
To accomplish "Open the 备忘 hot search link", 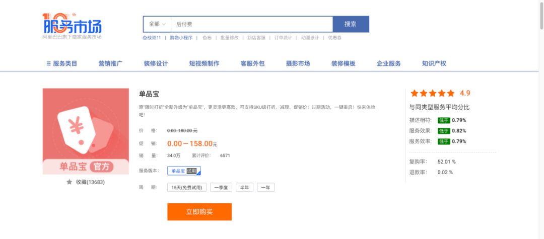I will coord(207,38).
